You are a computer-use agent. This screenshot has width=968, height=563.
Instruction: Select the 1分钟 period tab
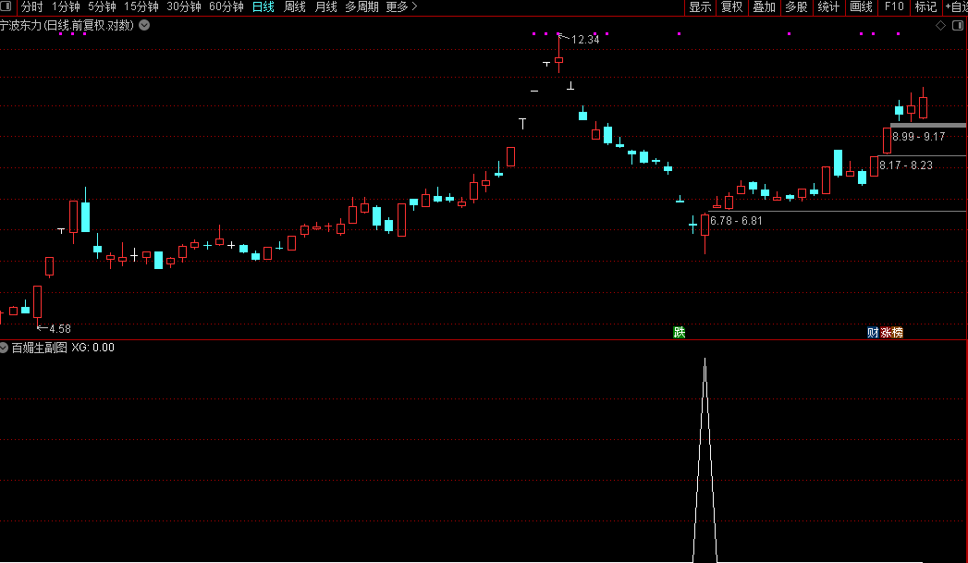pyautogui.click(x=66, y=6)
